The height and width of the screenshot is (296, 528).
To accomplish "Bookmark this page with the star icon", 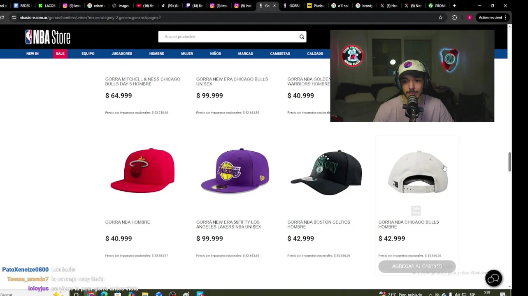I will click(440, 17).
